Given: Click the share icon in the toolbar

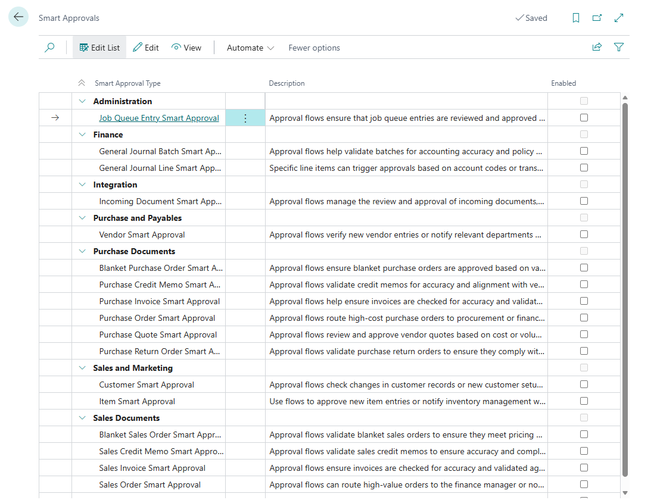Looking at the screenshot, I should click(x=597, y=46).
